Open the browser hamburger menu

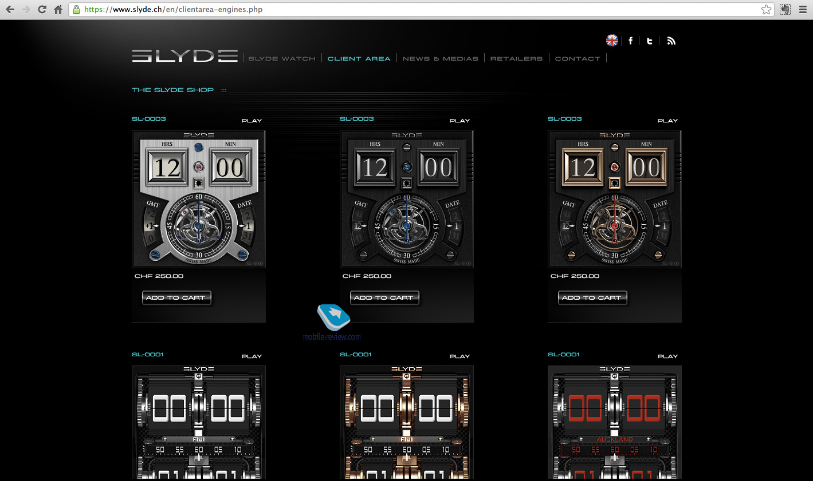point(803,9)
